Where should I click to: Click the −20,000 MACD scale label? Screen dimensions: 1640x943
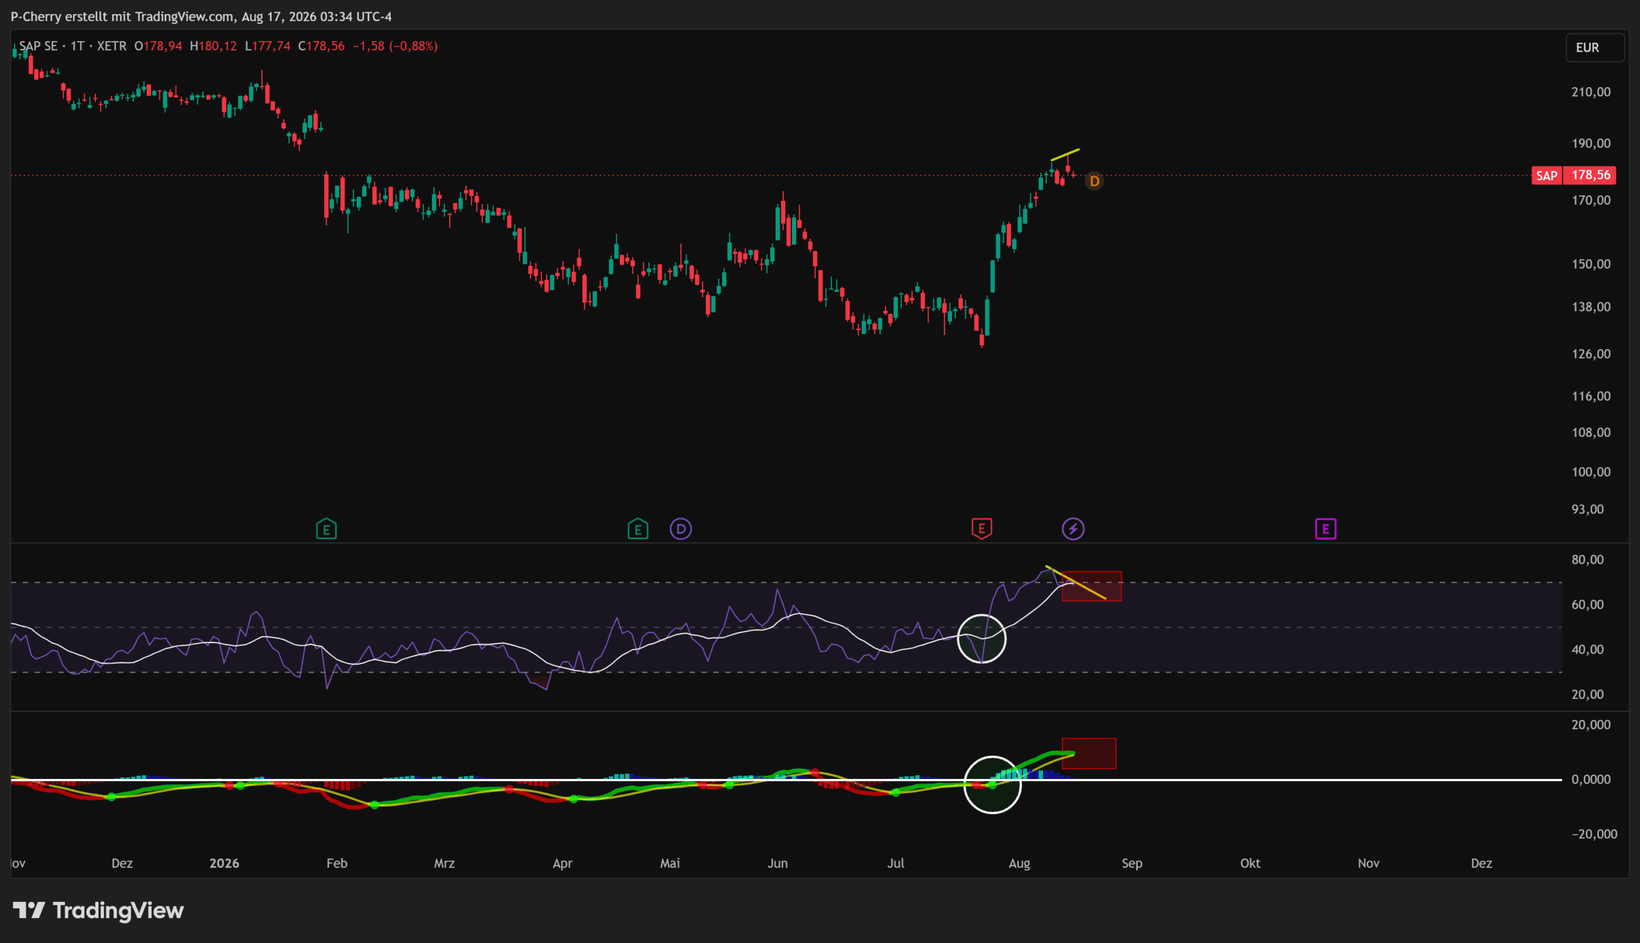[x=1594, y=834]
